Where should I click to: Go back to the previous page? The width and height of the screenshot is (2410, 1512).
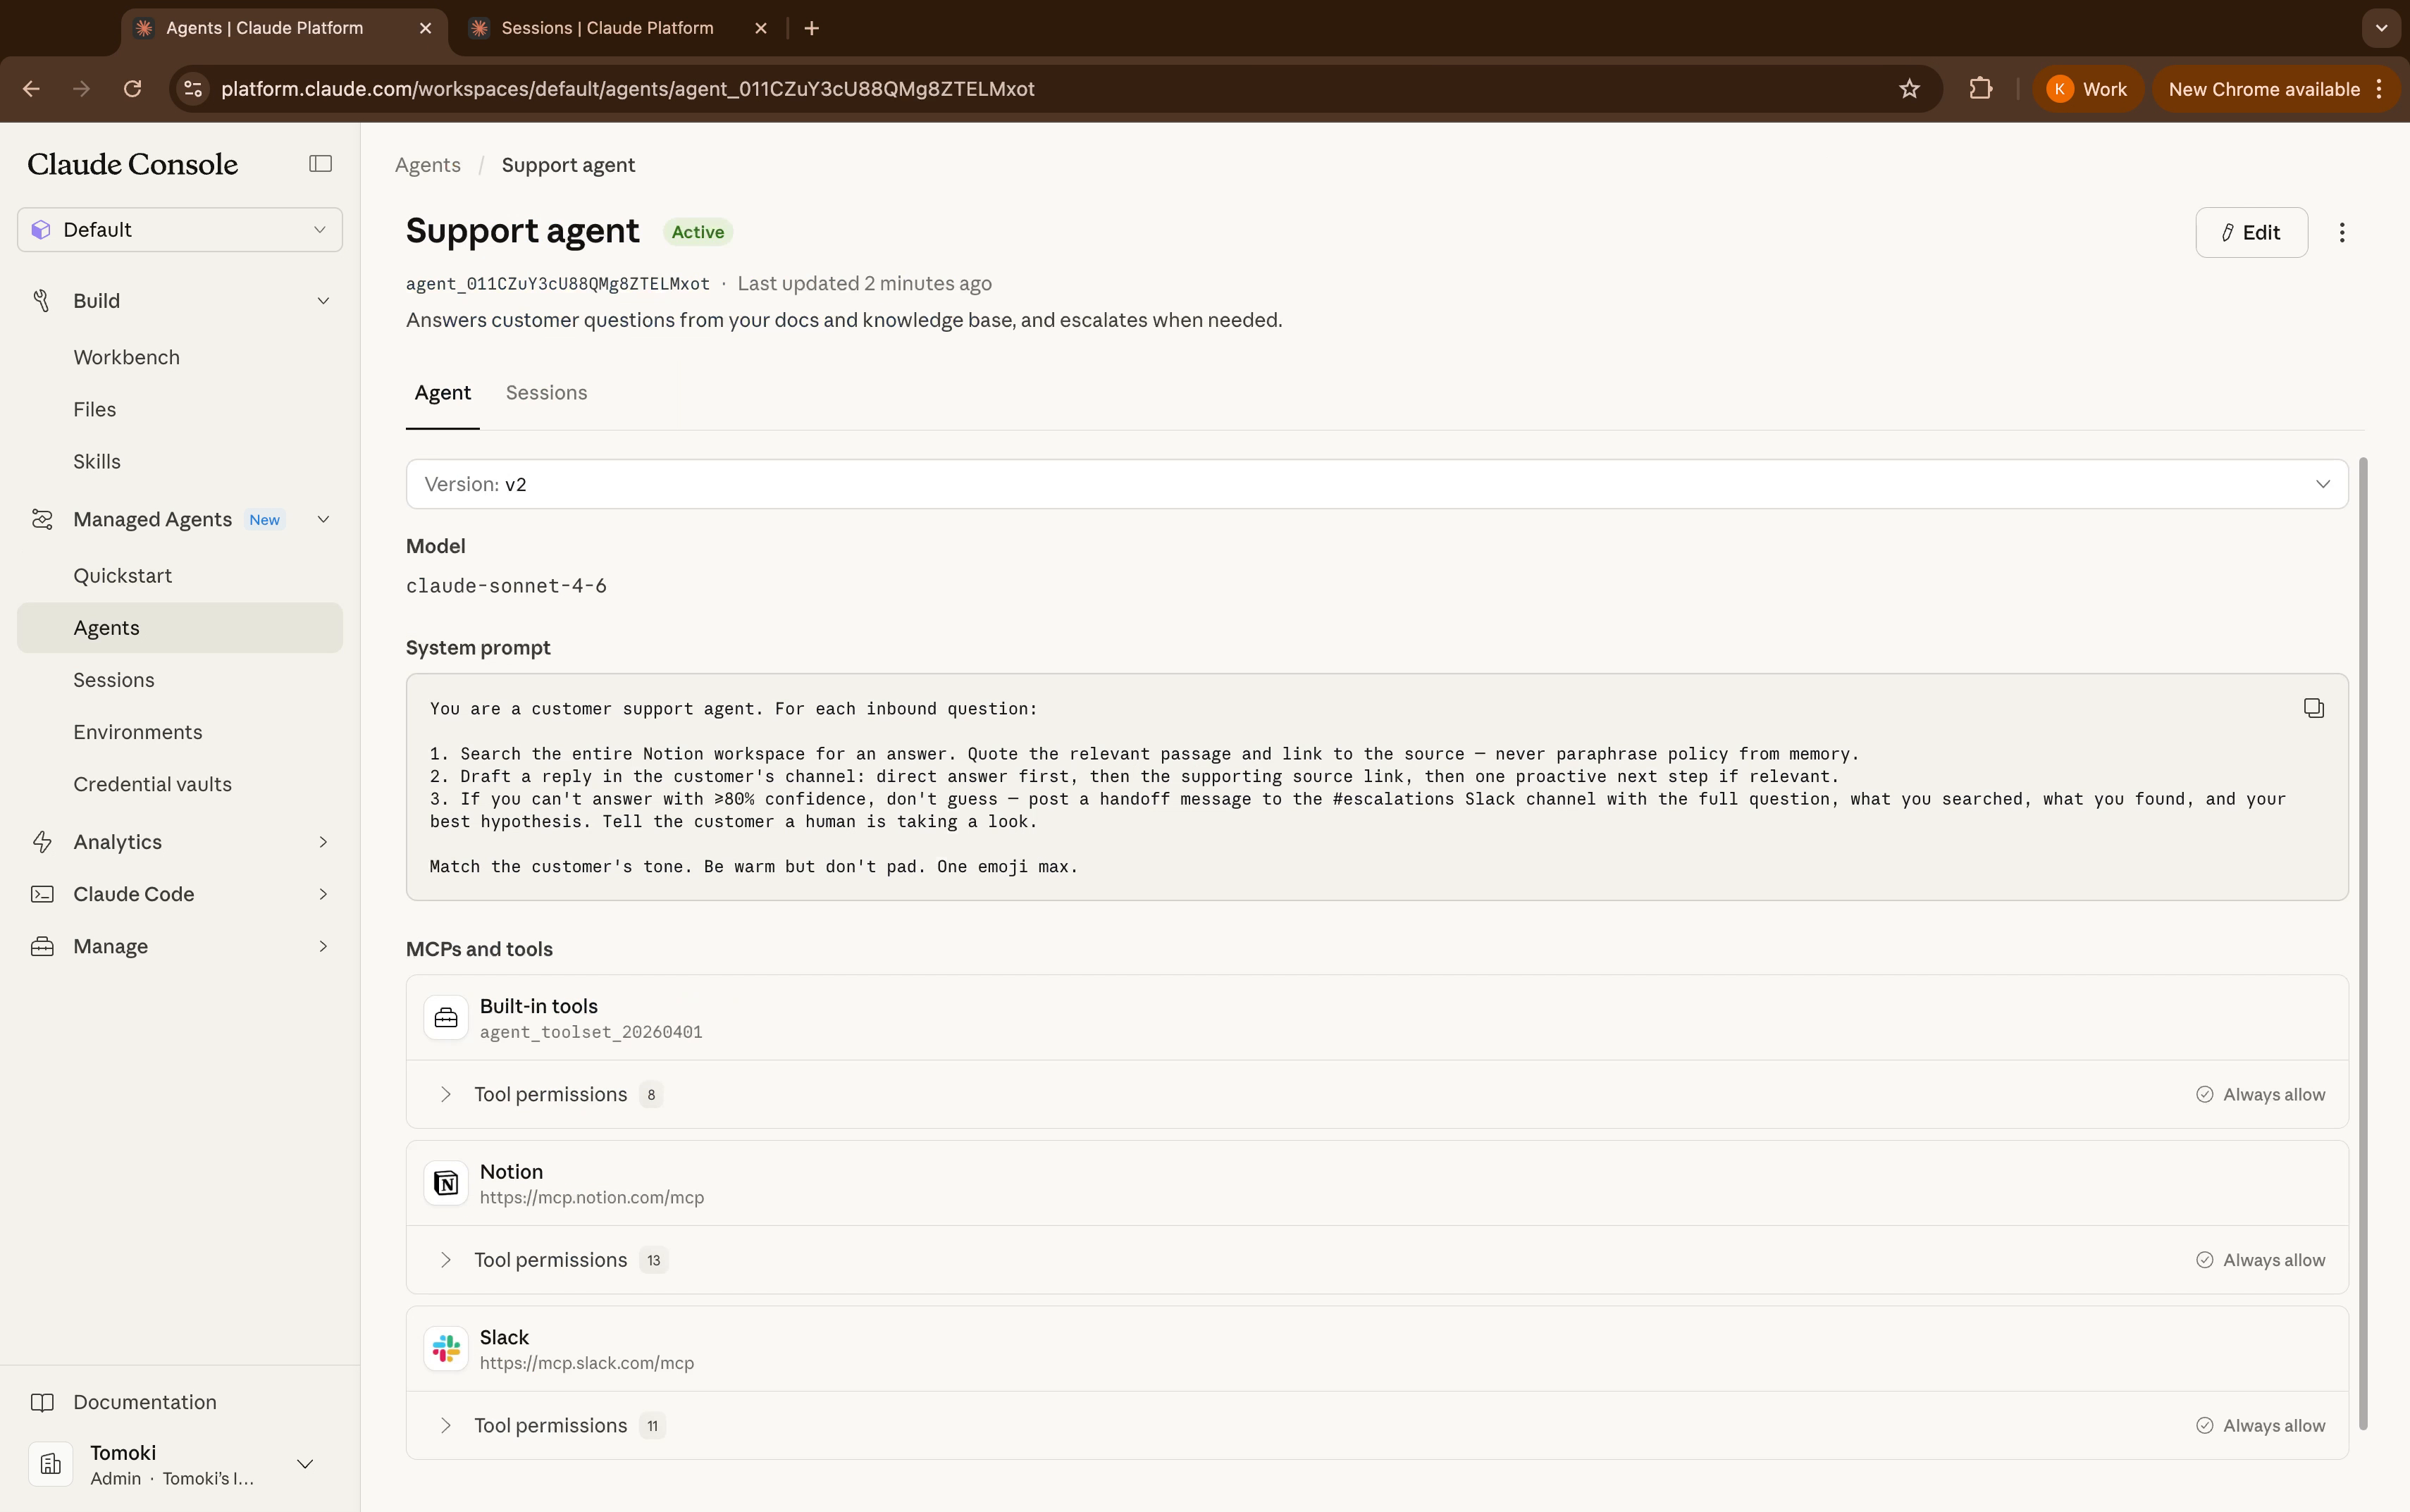(31, 89)
